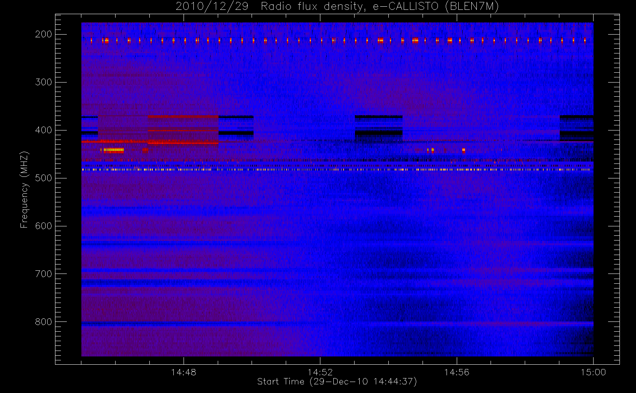This screenshot has height=393, width=636.
Task: Click the 800 frequency tick label
Action: 44,322
